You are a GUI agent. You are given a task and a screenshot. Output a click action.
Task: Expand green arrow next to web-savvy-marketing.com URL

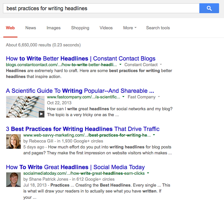pos(154,135)
